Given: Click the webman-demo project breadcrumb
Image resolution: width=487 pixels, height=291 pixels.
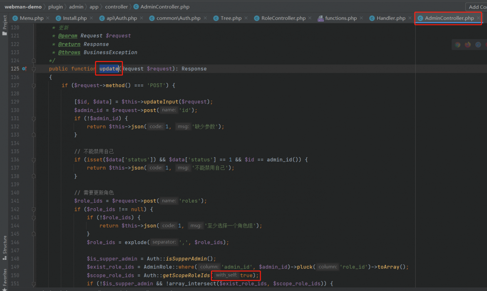Looking at the screenshot, I should click(23, 7).
